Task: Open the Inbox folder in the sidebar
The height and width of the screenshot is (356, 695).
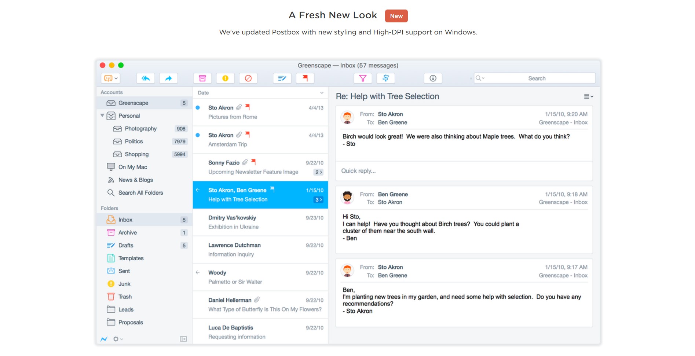Action: pyautogui.click(x=145, y=220)
